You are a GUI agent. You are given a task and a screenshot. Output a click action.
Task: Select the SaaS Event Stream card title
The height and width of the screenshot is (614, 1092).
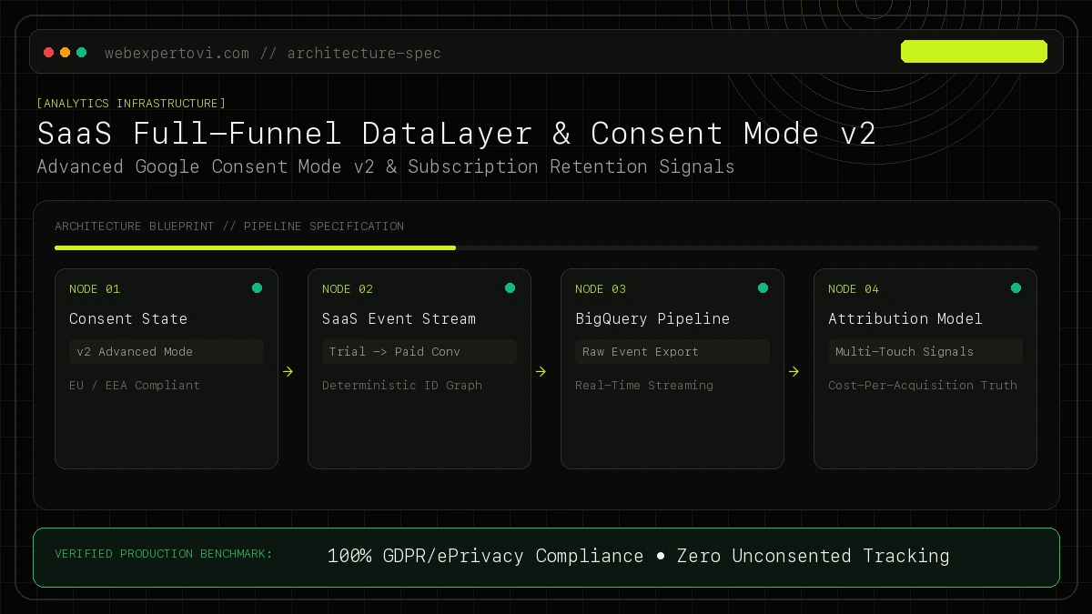(399, 318)
